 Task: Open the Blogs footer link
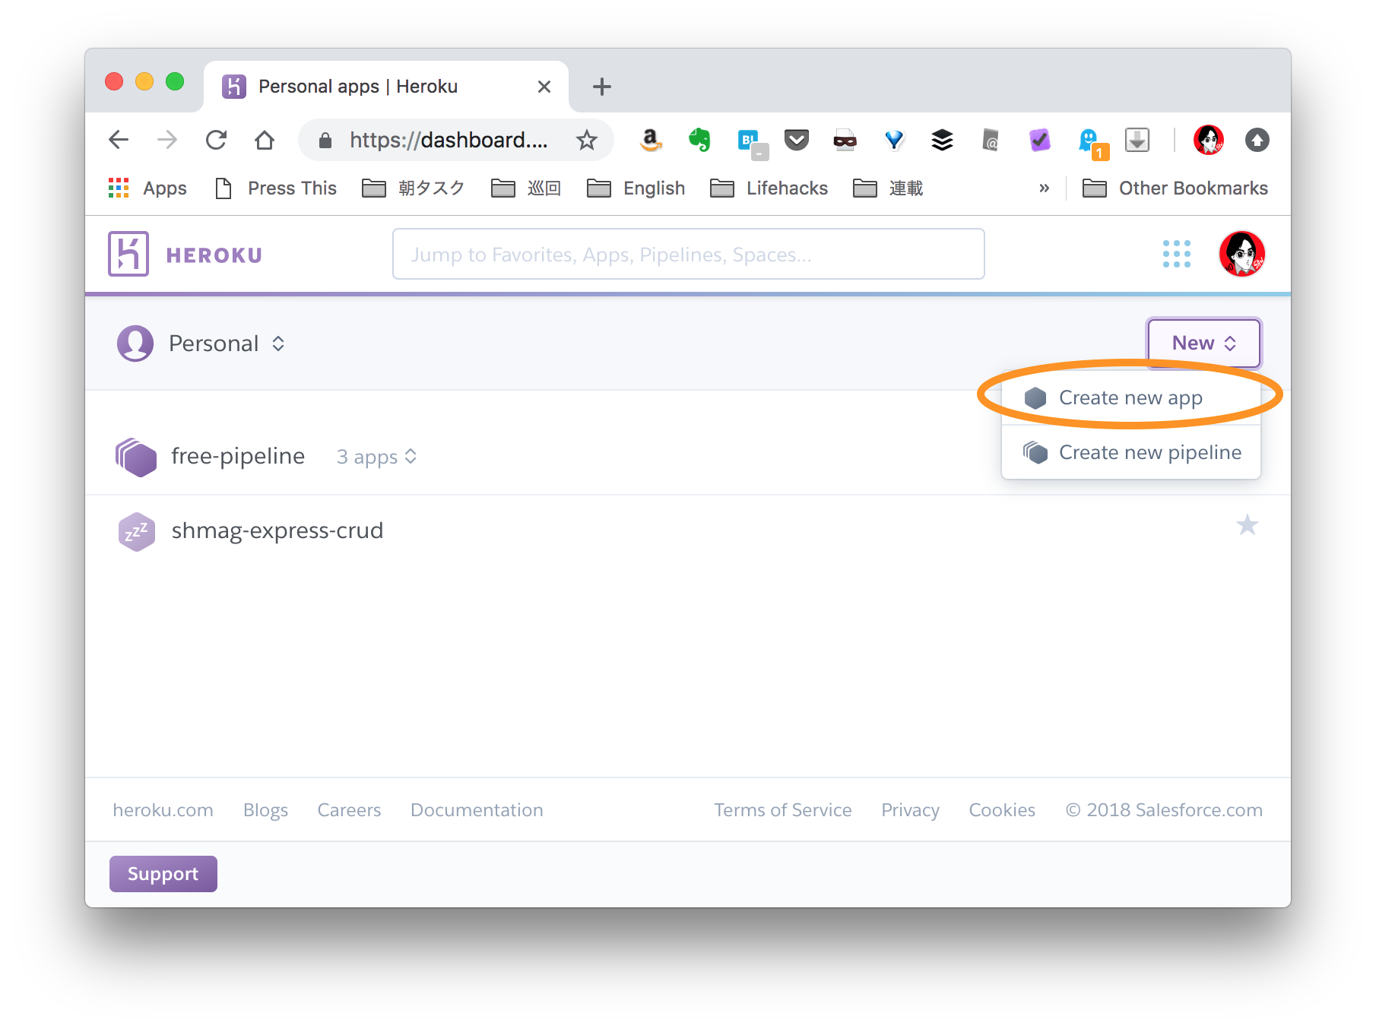coord(265,810)
